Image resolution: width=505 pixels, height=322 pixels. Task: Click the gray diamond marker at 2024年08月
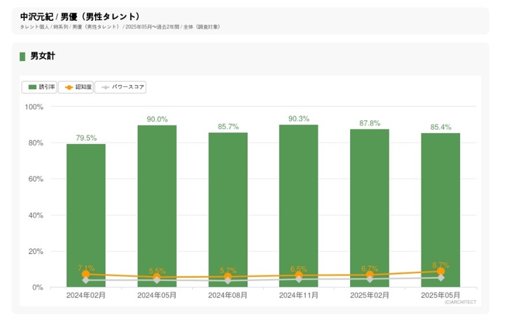point(228,280)
